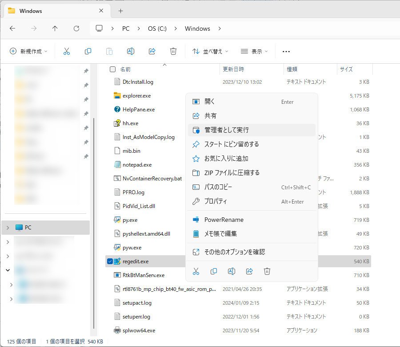Click the notepad.exe file icon
Image resolution: width=400 pixels, height=347 pixels.
117,165
